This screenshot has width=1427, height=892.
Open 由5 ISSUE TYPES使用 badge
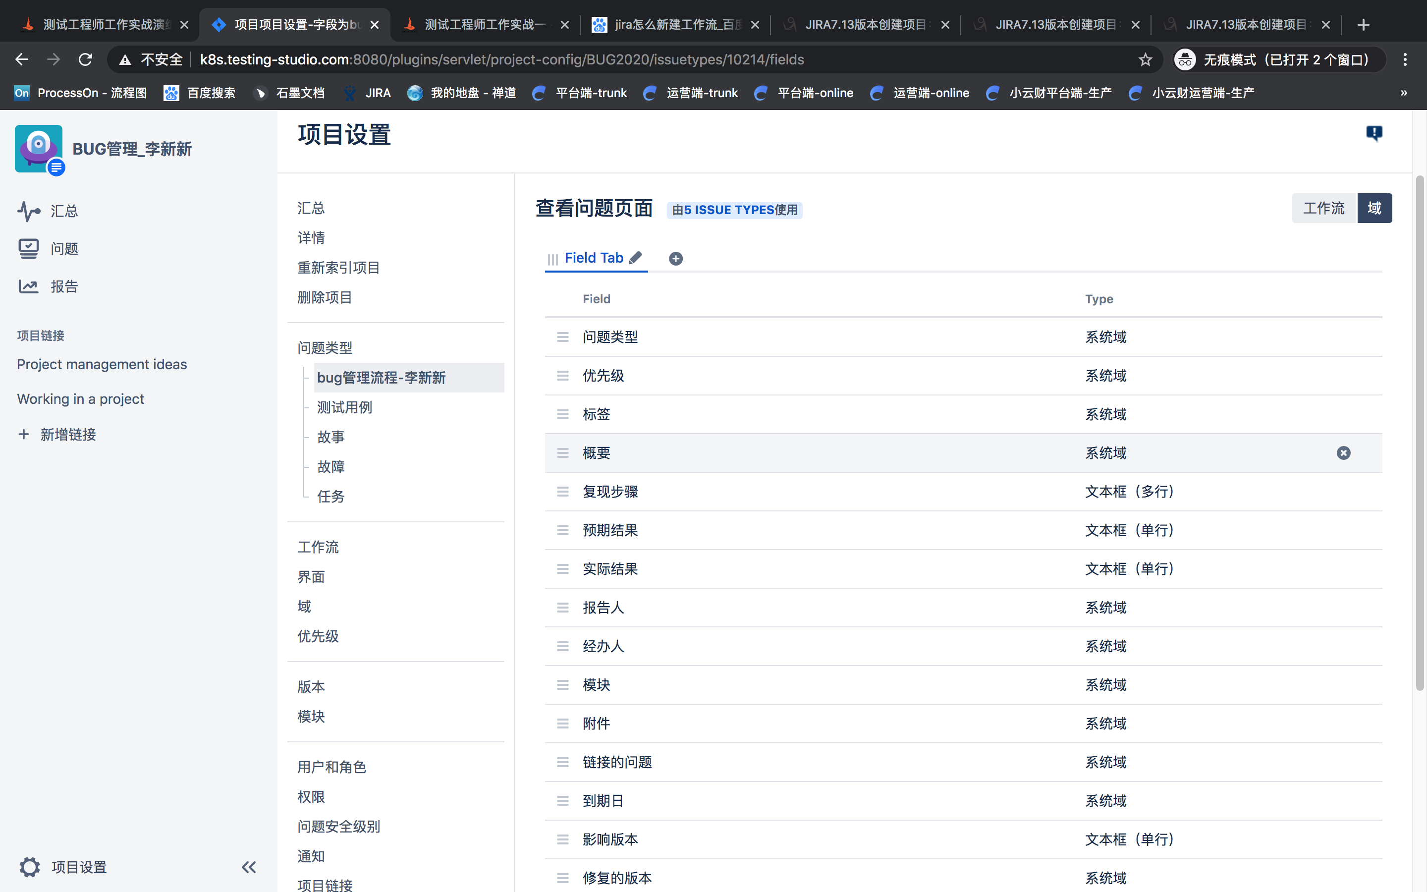coord(735,210)
